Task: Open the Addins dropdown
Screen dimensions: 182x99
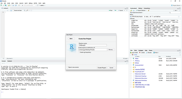Action: [x=43, y=5]
